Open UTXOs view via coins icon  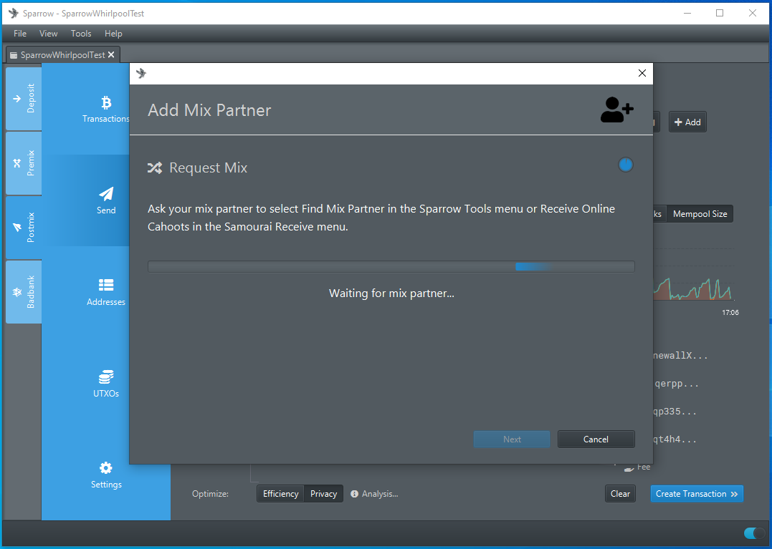[x=106, y=377]
